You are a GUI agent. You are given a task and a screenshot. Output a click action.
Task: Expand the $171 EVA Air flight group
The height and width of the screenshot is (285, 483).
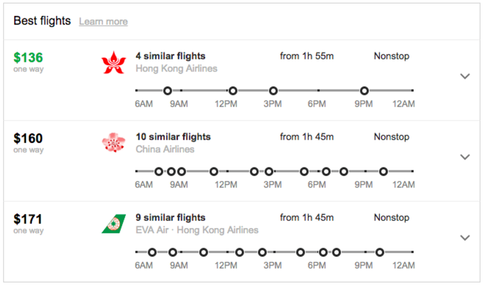(465, 238)
